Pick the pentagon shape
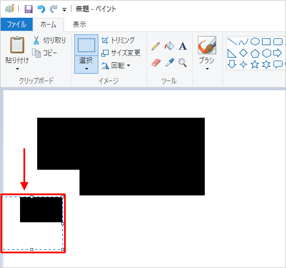The width and height of the screenshot is (286, 268). [255, 53]
